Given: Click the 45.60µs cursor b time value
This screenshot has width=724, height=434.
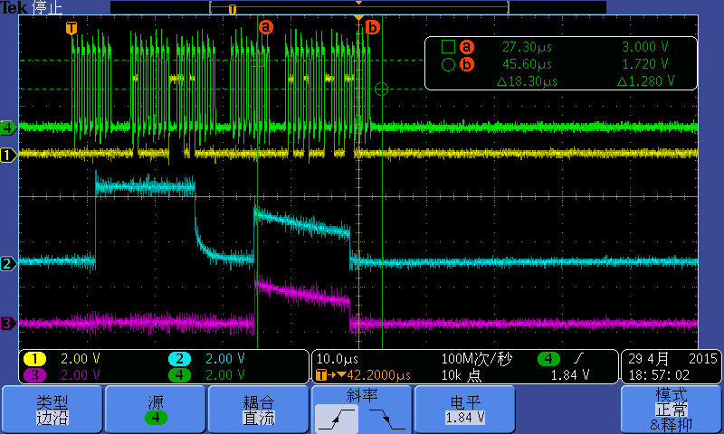Looking at the screenshot, I should point(527,64).
